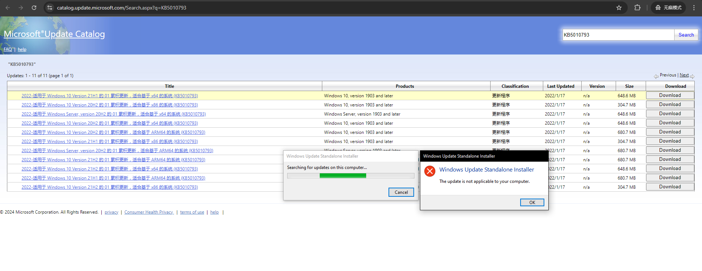
Task: Click the browser back arrow
Action: pyautogui.click(x=8, y=8)
